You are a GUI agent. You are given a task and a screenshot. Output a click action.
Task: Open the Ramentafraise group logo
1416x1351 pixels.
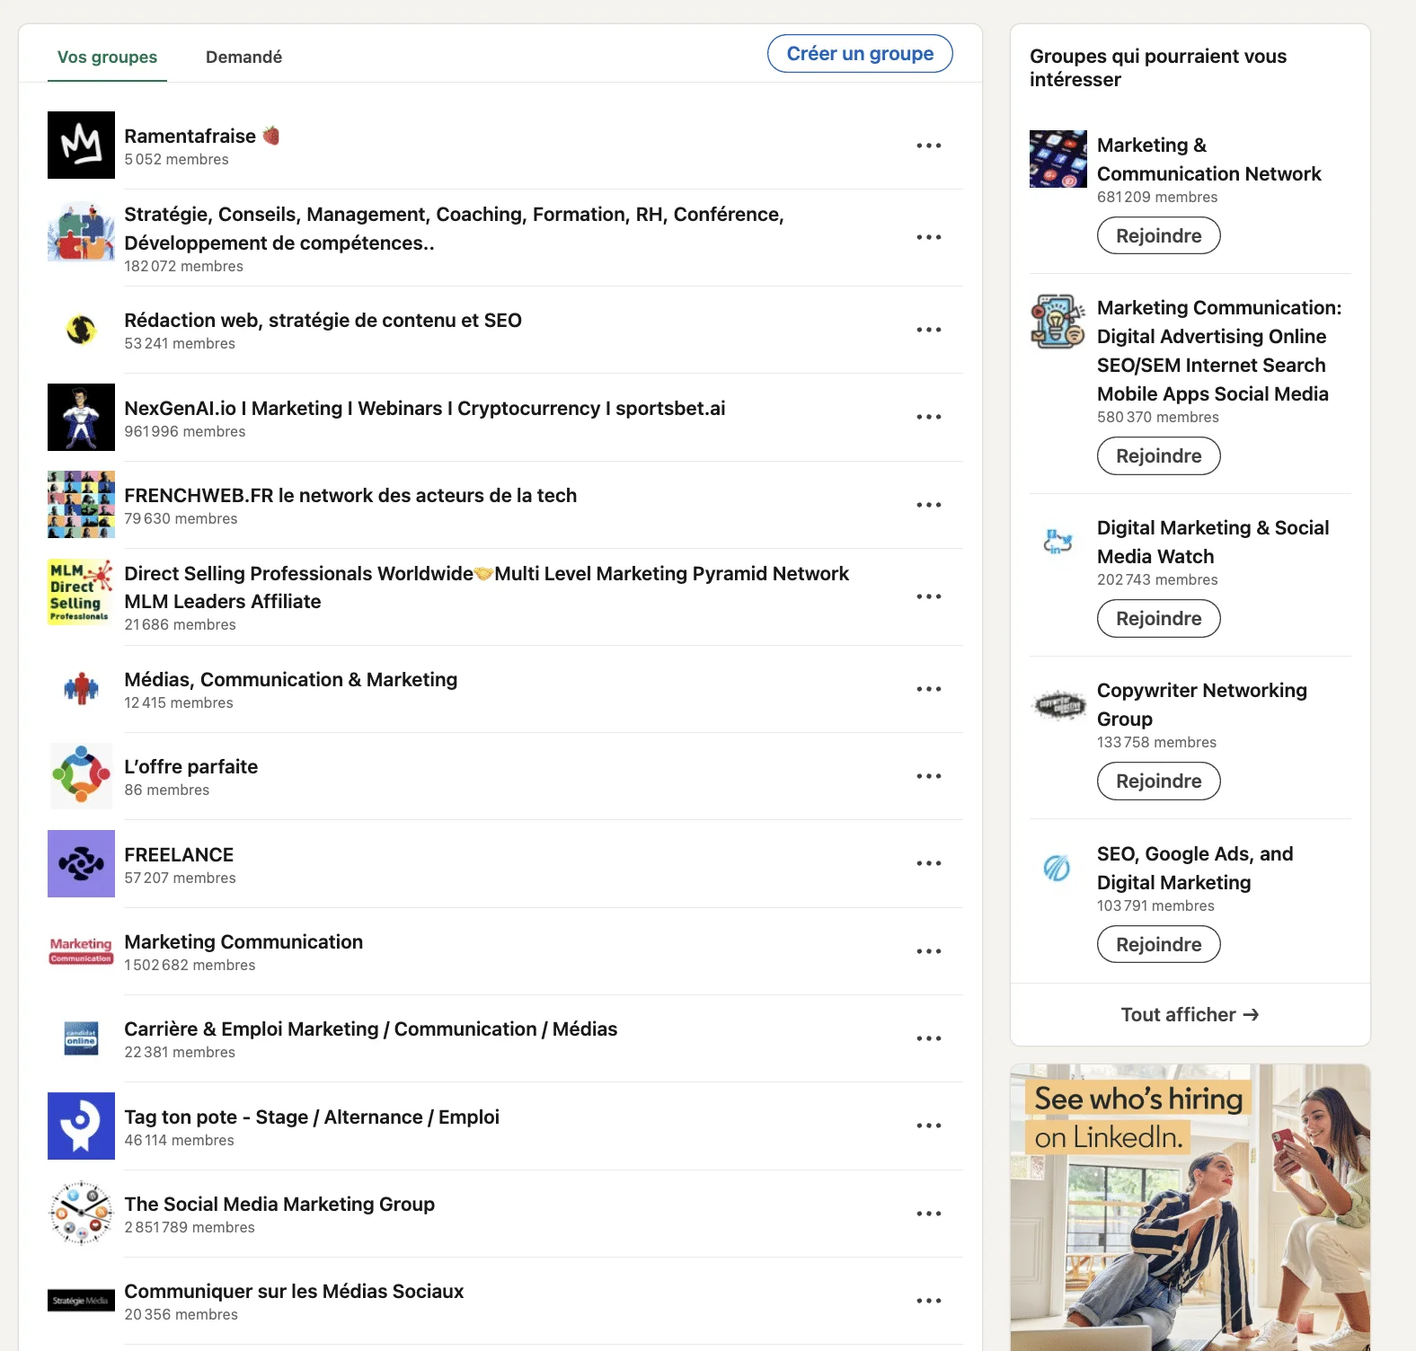(x=81, y=145)
